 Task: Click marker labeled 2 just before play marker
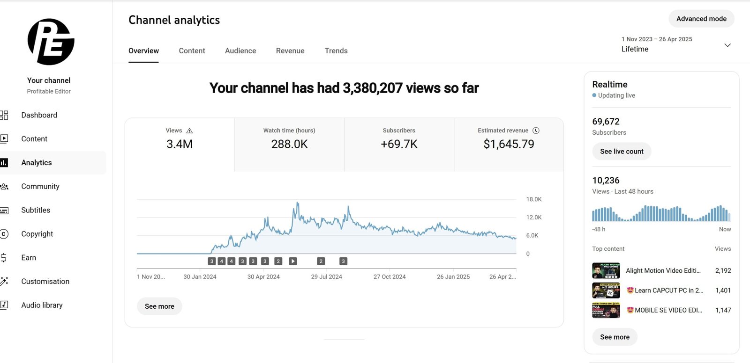tap(278, 261)
